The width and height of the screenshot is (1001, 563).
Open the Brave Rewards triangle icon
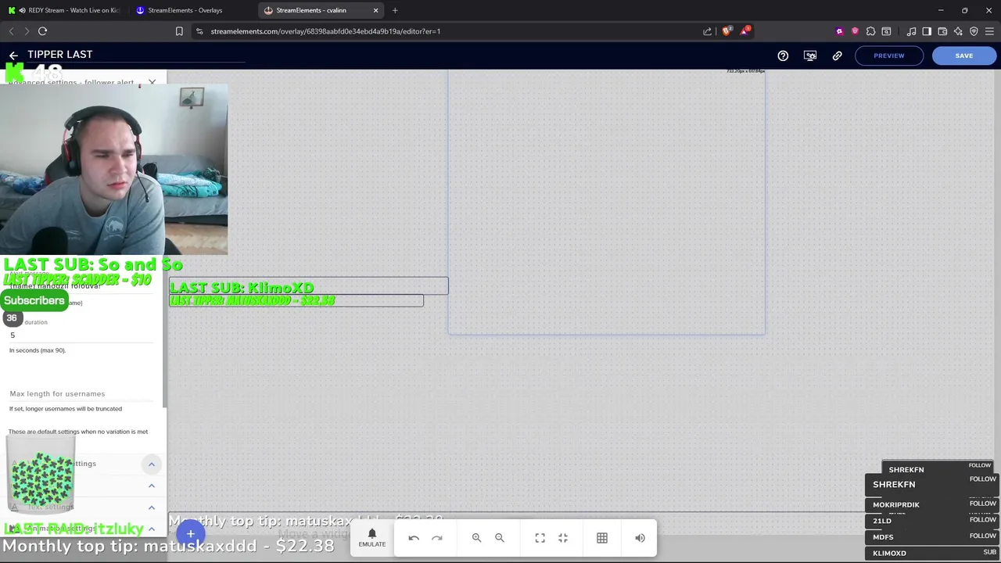[746, 31]
